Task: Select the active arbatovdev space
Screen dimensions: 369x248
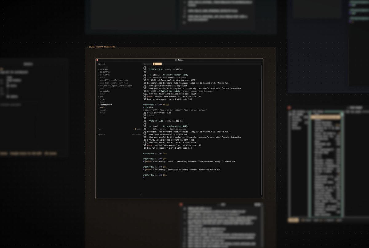Action: [105, 105]
